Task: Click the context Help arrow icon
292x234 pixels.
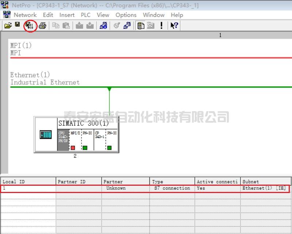Action: click(x=174, y=26)
